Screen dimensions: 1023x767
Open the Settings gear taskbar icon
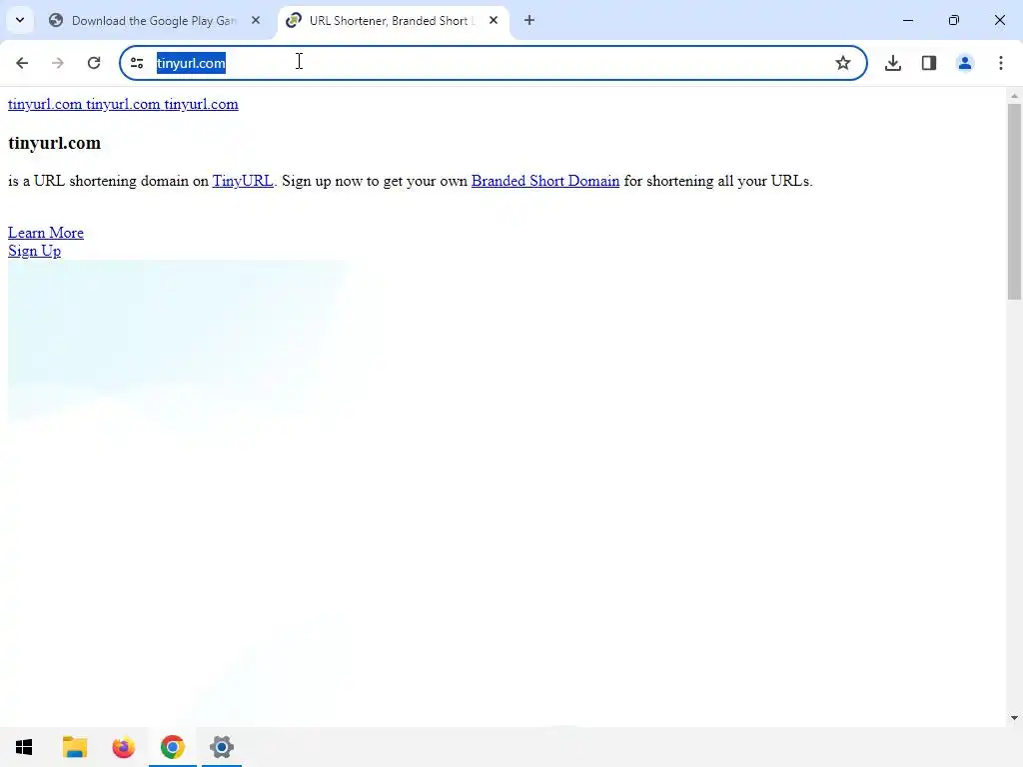pyautogui.click(x=222, y=747)
